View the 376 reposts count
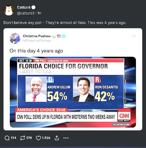The image size is (146, 148). (29, 138)
